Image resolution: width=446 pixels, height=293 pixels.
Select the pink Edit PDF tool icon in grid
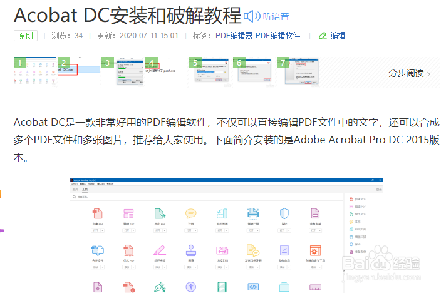tap(128, 213)
